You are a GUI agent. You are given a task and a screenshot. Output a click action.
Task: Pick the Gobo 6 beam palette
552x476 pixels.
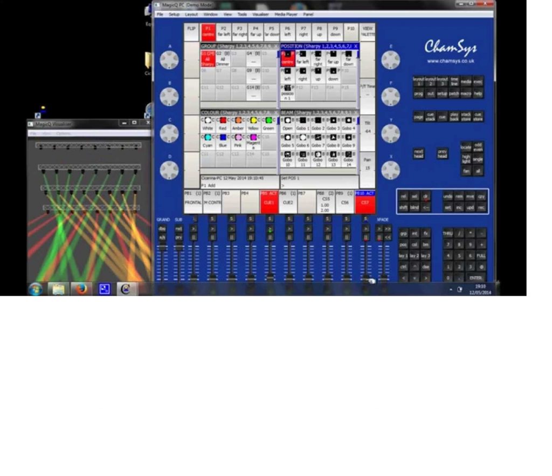[302, 141]
